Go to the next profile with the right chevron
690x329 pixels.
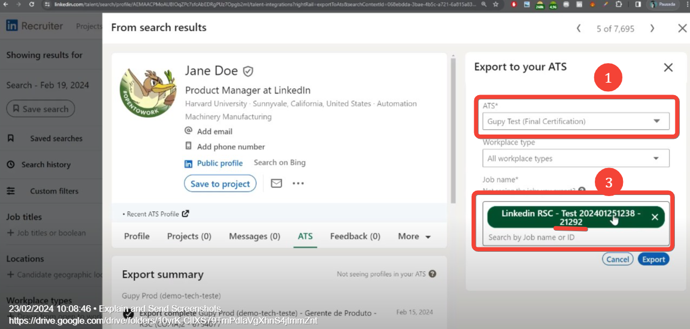(652, 29)
